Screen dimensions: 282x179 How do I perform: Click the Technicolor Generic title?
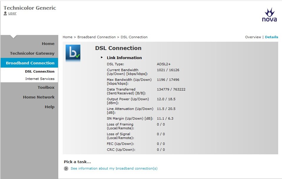pyautogui.click(x=30, y=8)
